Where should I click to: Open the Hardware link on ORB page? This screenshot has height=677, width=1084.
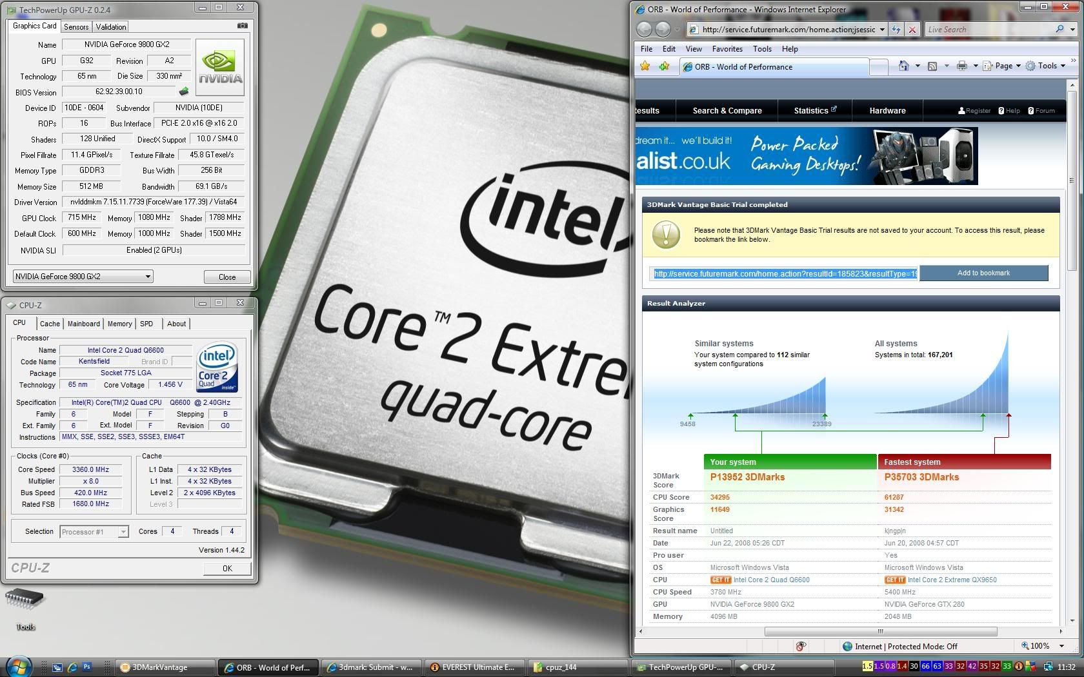pyautogui.click(x=888, y=111)
